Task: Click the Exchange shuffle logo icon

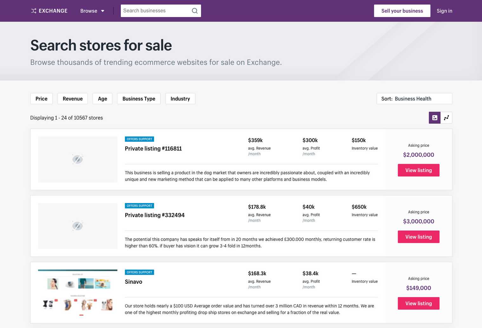Action: point(33,10)
